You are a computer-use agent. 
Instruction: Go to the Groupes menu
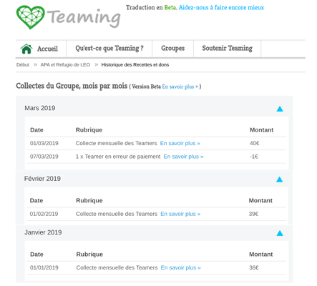click(173, 49)
